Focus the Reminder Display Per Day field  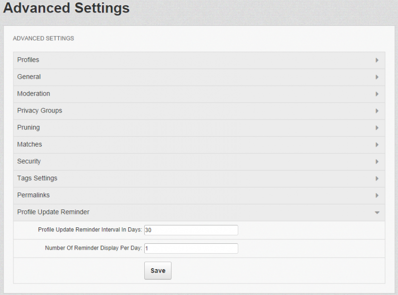191,248
